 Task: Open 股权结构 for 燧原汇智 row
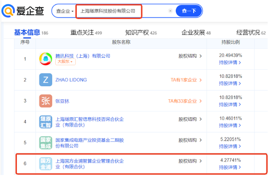click(190, 119)
